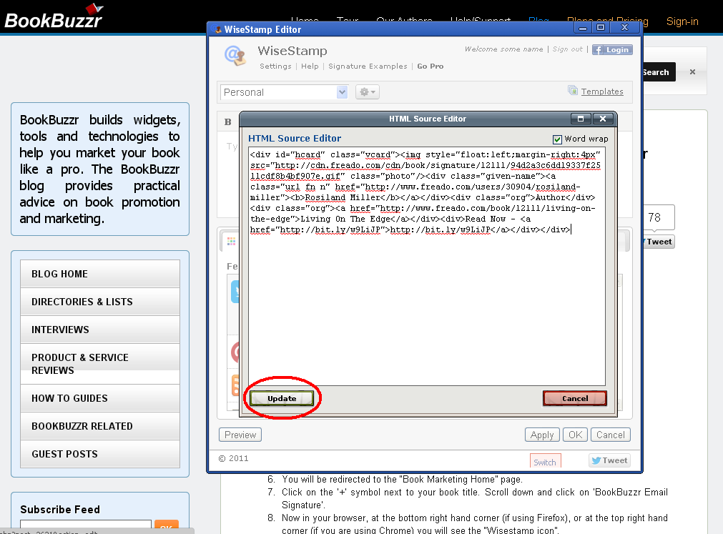Viewport: 723px width, 534px height.
Task: Open the Settings menu in WiseStamp
Action: (275, 66)
